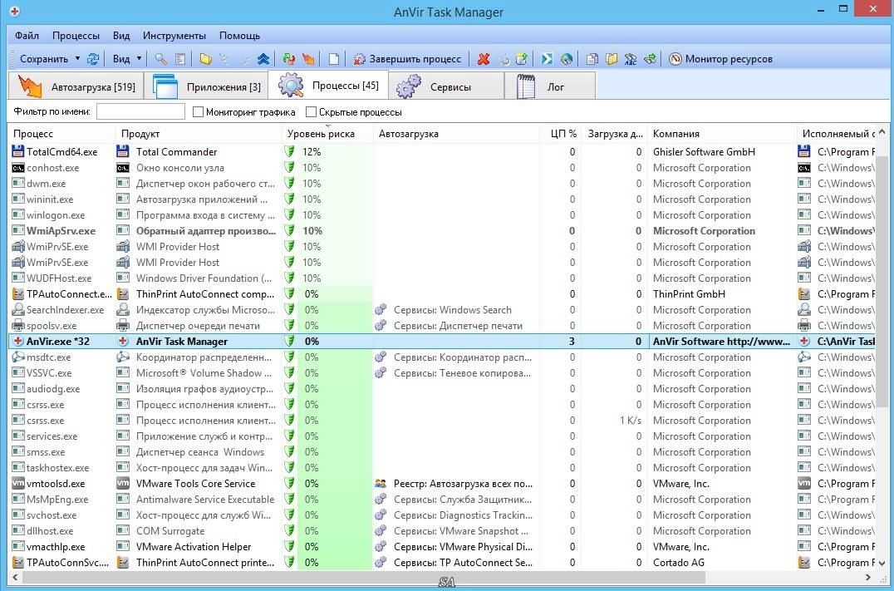Open the Инструменты menu

pyautogui.click(x=174, y=36)
